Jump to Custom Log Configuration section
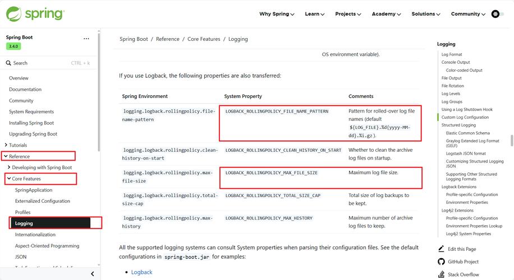 point(465,117)
